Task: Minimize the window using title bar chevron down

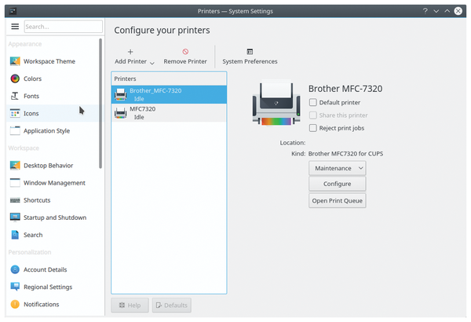Action: pyautogui.click(x=436, y=11)
